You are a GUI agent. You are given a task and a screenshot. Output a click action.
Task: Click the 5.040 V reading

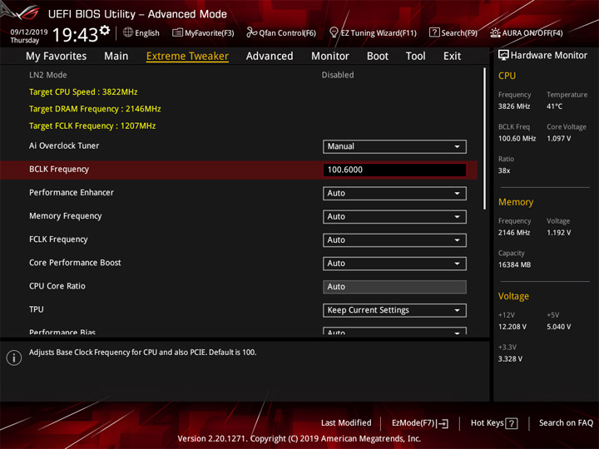click(x=558, y=327)
